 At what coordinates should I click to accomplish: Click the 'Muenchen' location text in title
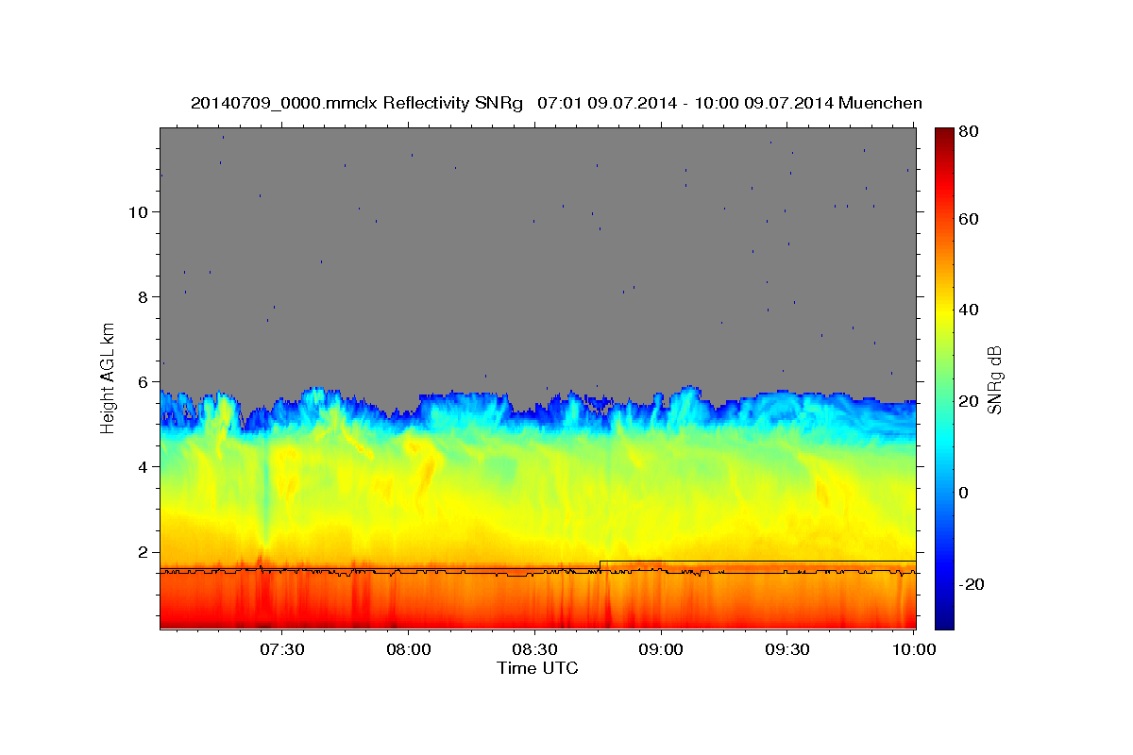pyautogui.click(x=879, y=103)
